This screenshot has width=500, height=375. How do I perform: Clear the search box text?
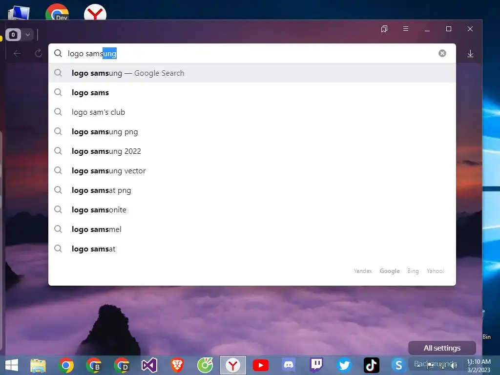[x=442, y=53]
